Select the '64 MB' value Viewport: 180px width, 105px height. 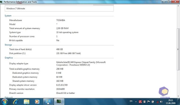(59, 77)
